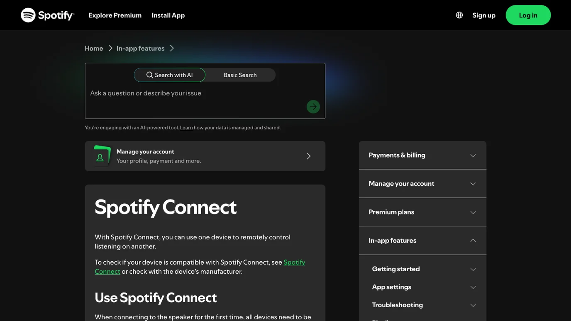Open Install App in the top nav
This screenshot has height=321, width=571.
click(x=168, y=15)
